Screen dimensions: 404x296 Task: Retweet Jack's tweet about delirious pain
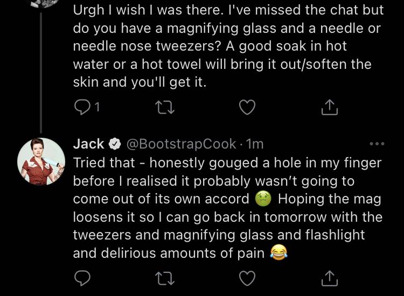[165, 278]
